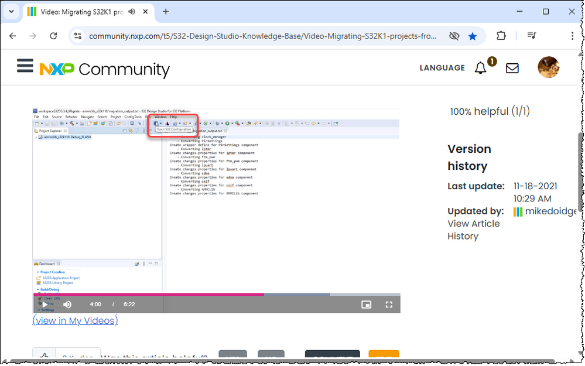Go back to the previous page
This screenshot has width=585, height=366.
(x=13, y=36)
